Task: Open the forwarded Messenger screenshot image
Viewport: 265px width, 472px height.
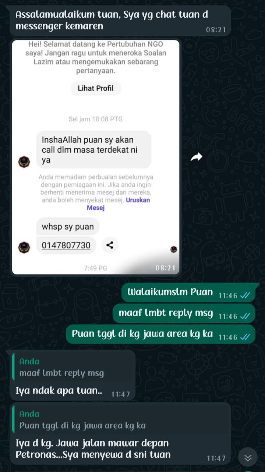Action: [x=96, y=157]
